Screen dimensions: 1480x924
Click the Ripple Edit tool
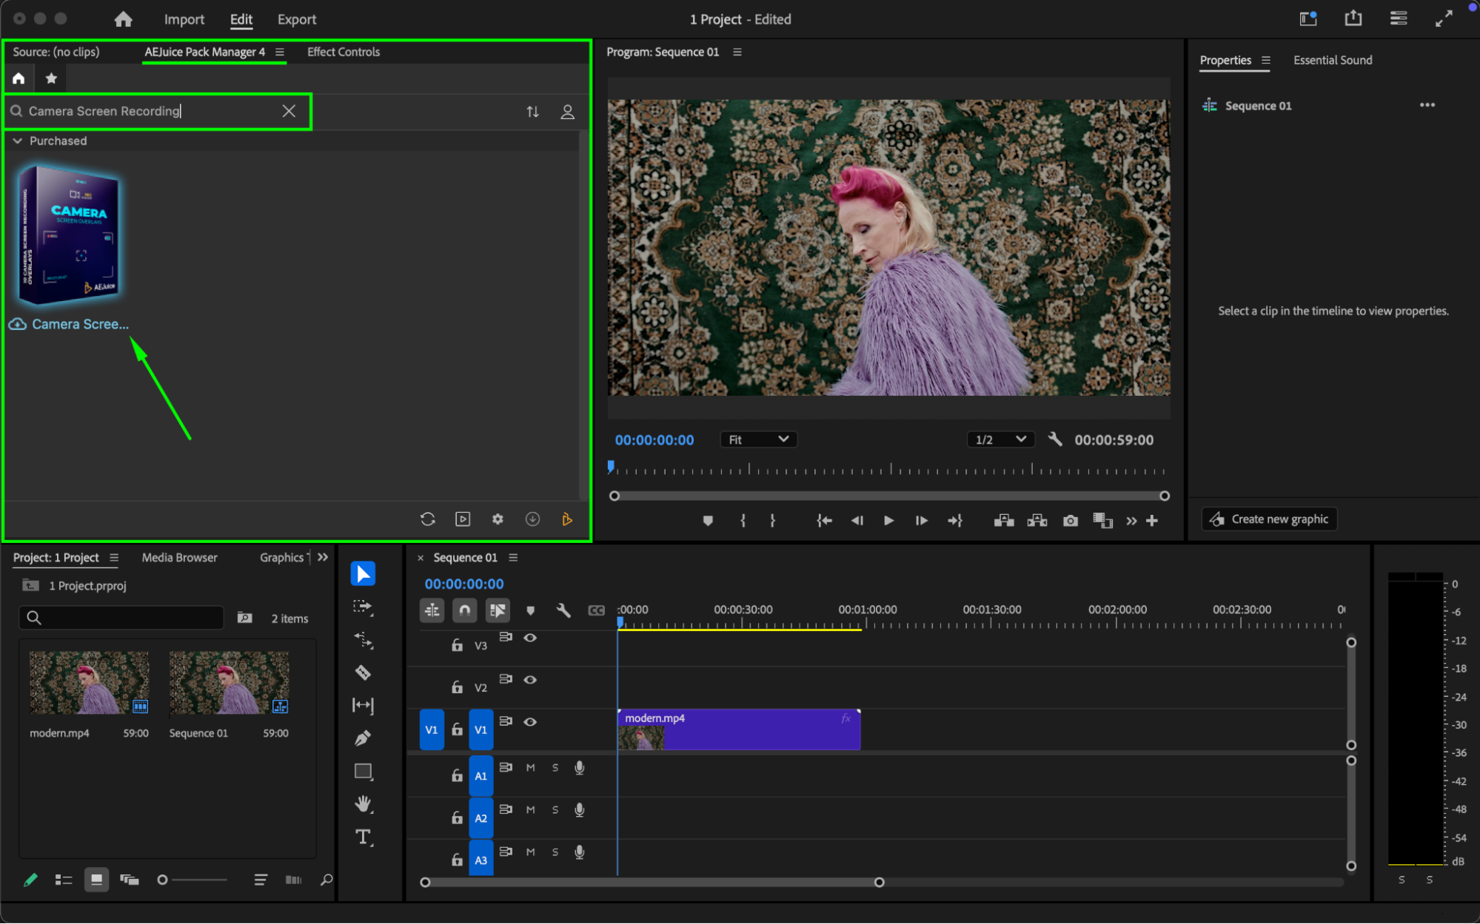point(363,639)
